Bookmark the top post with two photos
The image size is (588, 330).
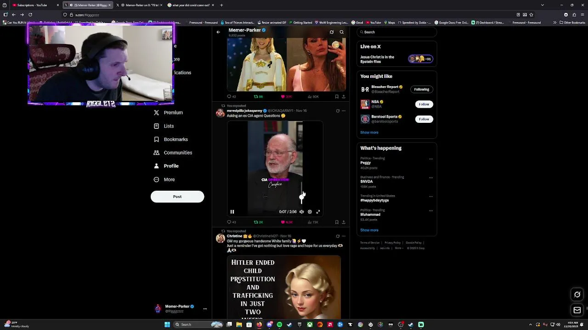(337, 97)
